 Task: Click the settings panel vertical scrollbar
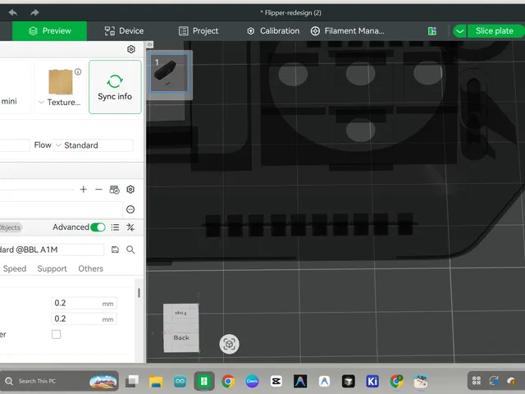139,293
